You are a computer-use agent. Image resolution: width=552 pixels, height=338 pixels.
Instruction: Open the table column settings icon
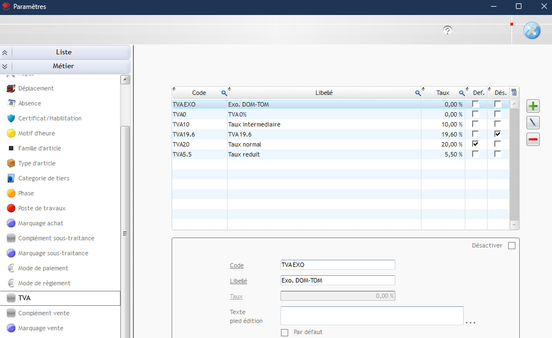[x=514, y=93]
